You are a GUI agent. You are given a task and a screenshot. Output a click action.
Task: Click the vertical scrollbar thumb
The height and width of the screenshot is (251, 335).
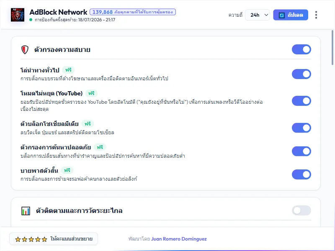click(332, 48)
